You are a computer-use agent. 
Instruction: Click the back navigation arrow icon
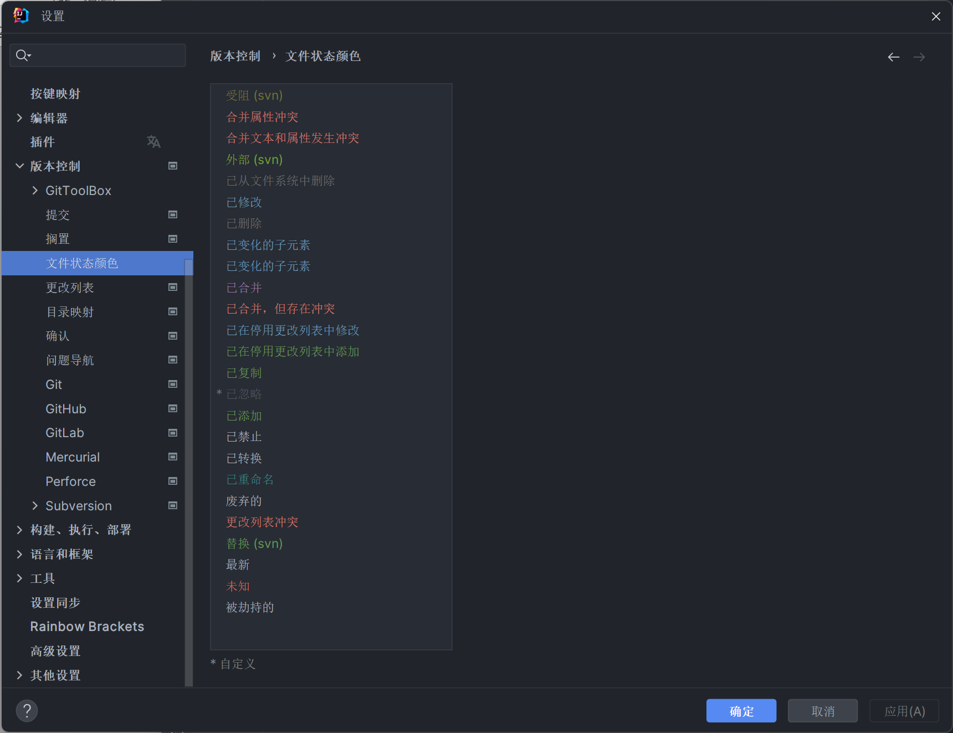893,57
